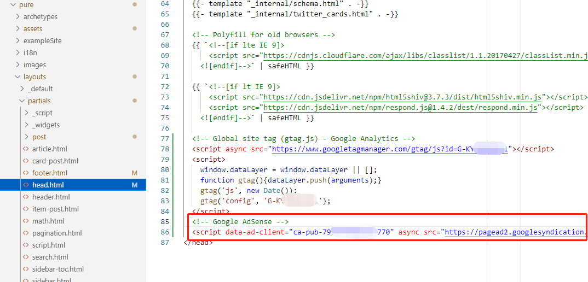
Task: Open script.html file
Action: point(49,245)
